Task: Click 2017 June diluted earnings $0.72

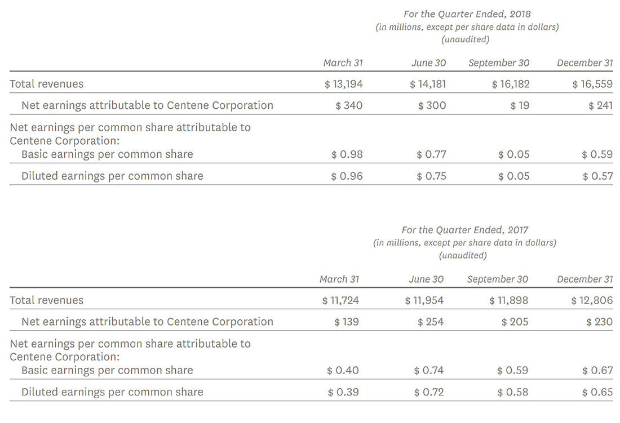Action: click(x=428, y=392)
